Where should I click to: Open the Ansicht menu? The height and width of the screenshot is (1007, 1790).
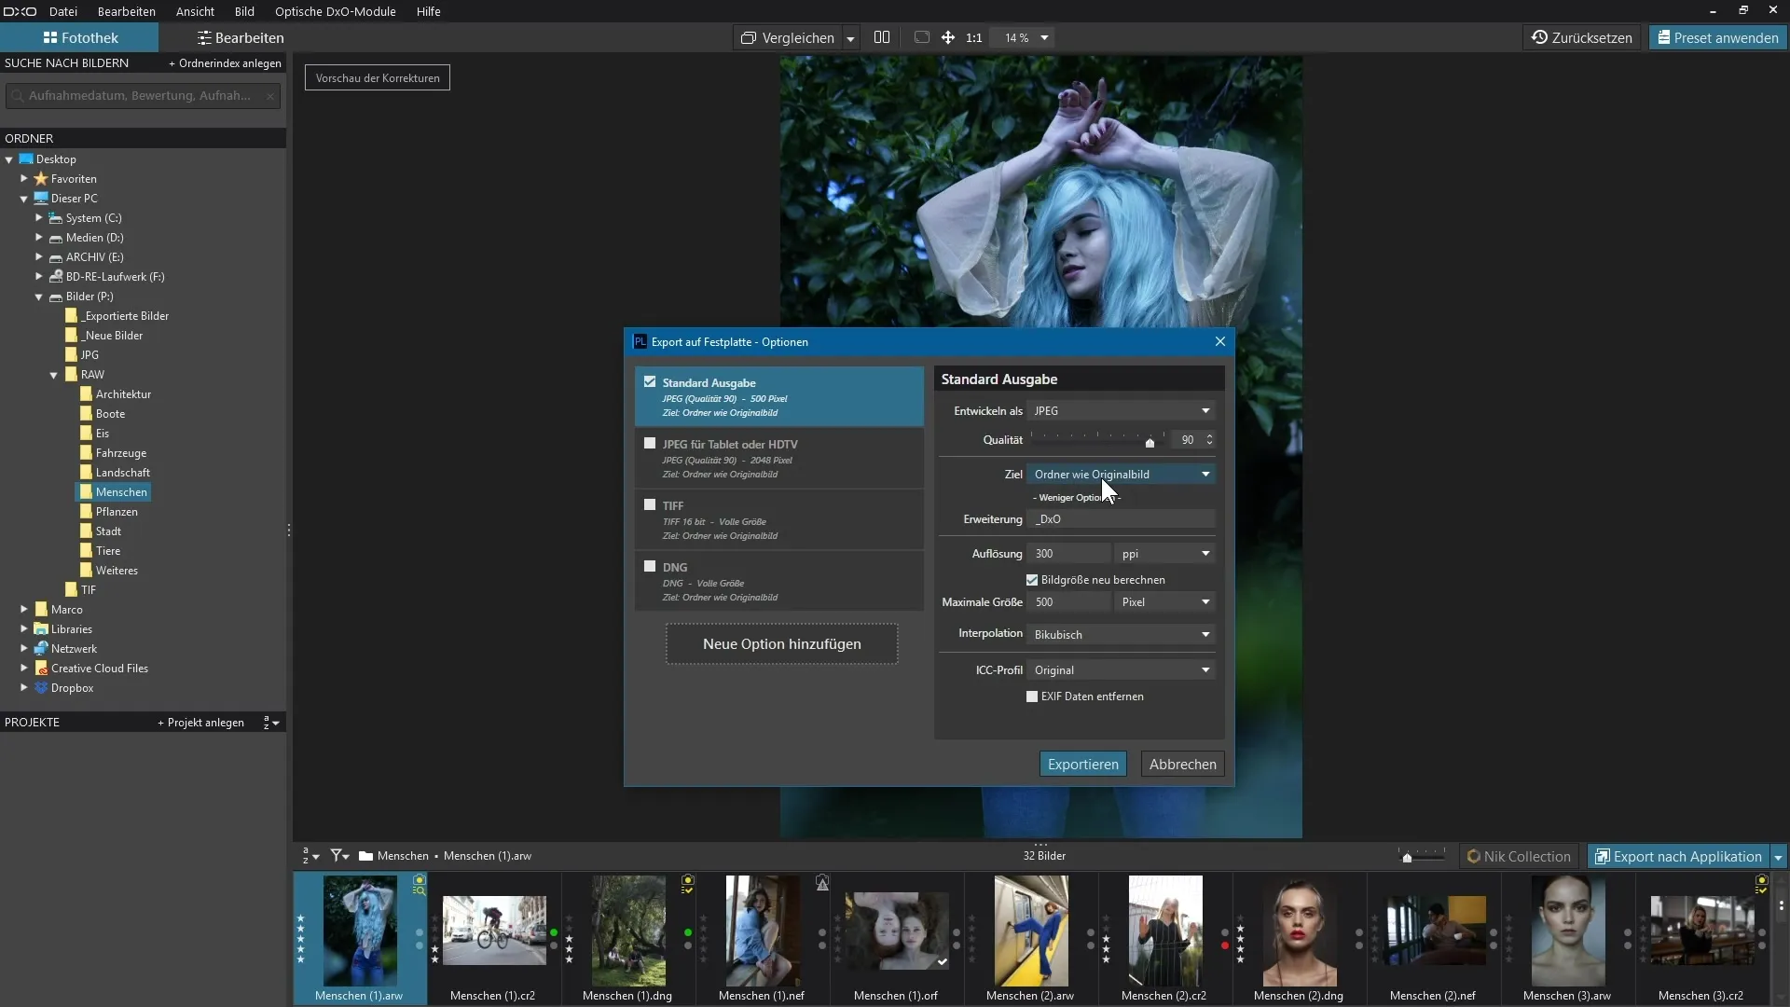pos(195,11)
